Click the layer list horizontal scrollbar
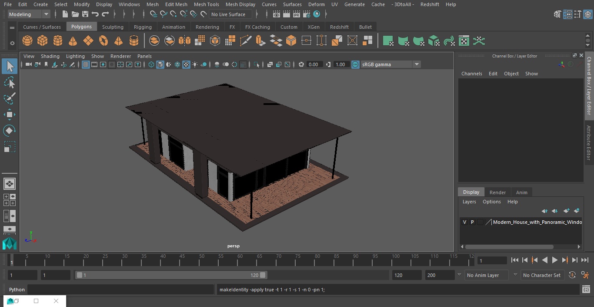This screenshot has width=594, height=307. [x=509, y=247]
